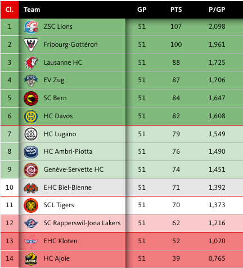
Task: Select the EHC Biel-Bienne logo
Action: pos(31,187)
